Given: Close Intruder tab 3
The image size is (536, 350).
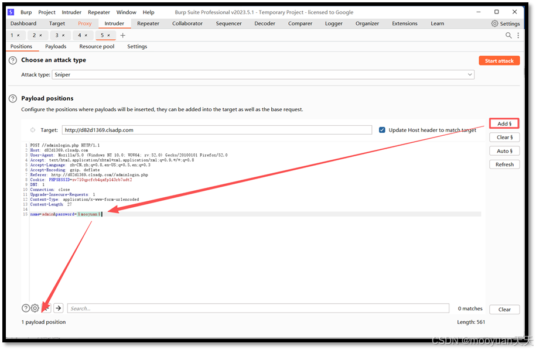Looking at the screenshot, I should tap(63, 35).
